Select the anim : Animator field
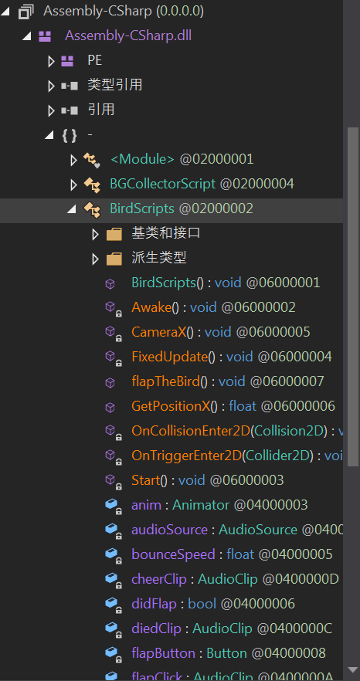The image size is (360, 681). tap(219, 506)
